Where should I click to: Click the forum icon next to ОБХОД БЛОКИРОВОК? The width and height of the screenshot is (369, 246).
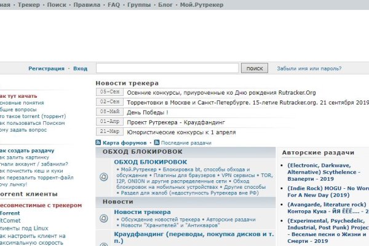103,177
